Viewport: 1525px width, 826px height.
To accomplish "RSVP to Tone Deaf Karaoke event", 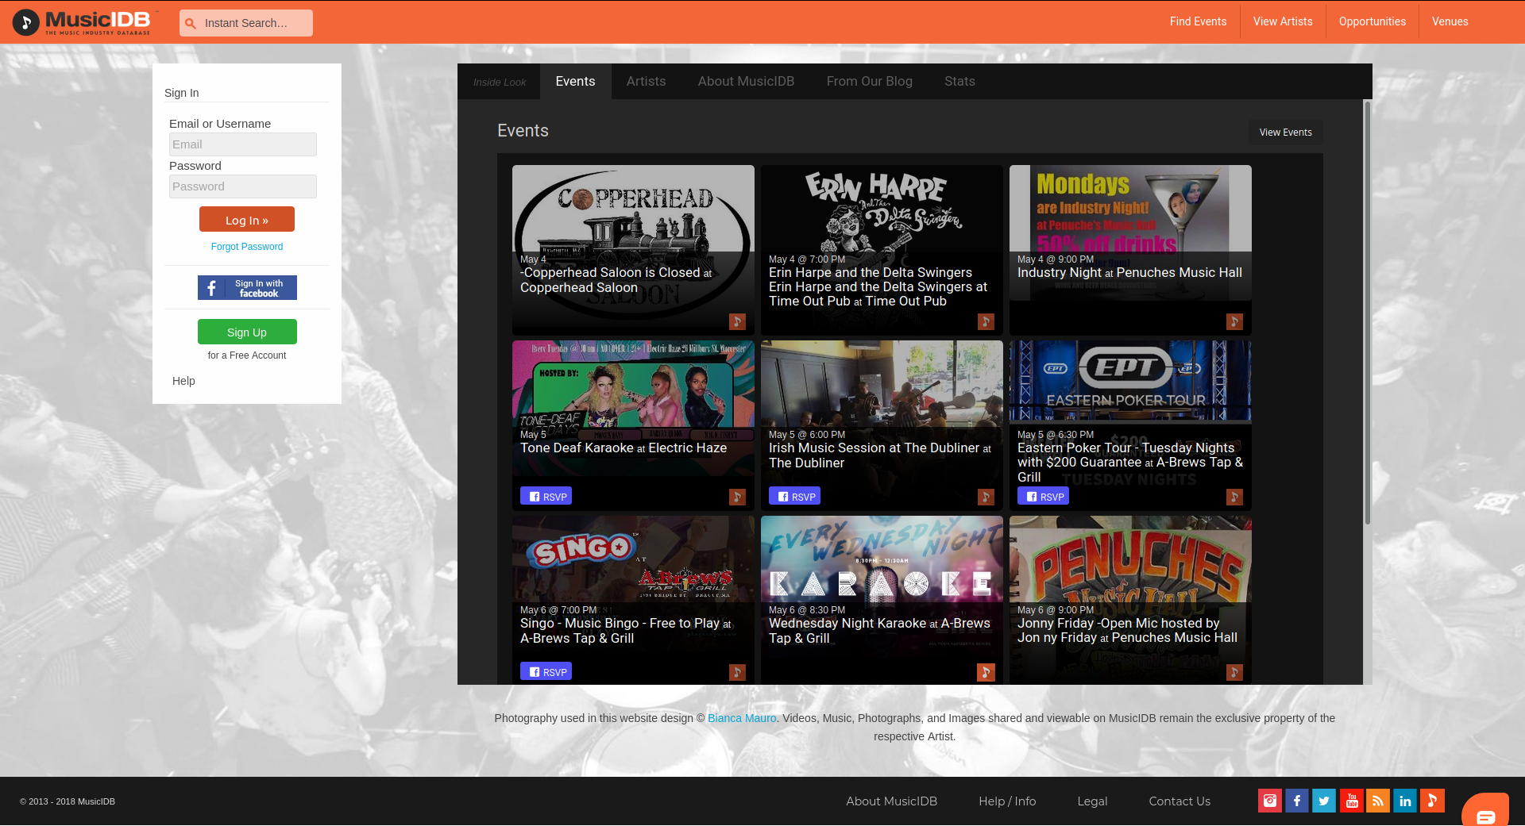I will coord(546,496).
